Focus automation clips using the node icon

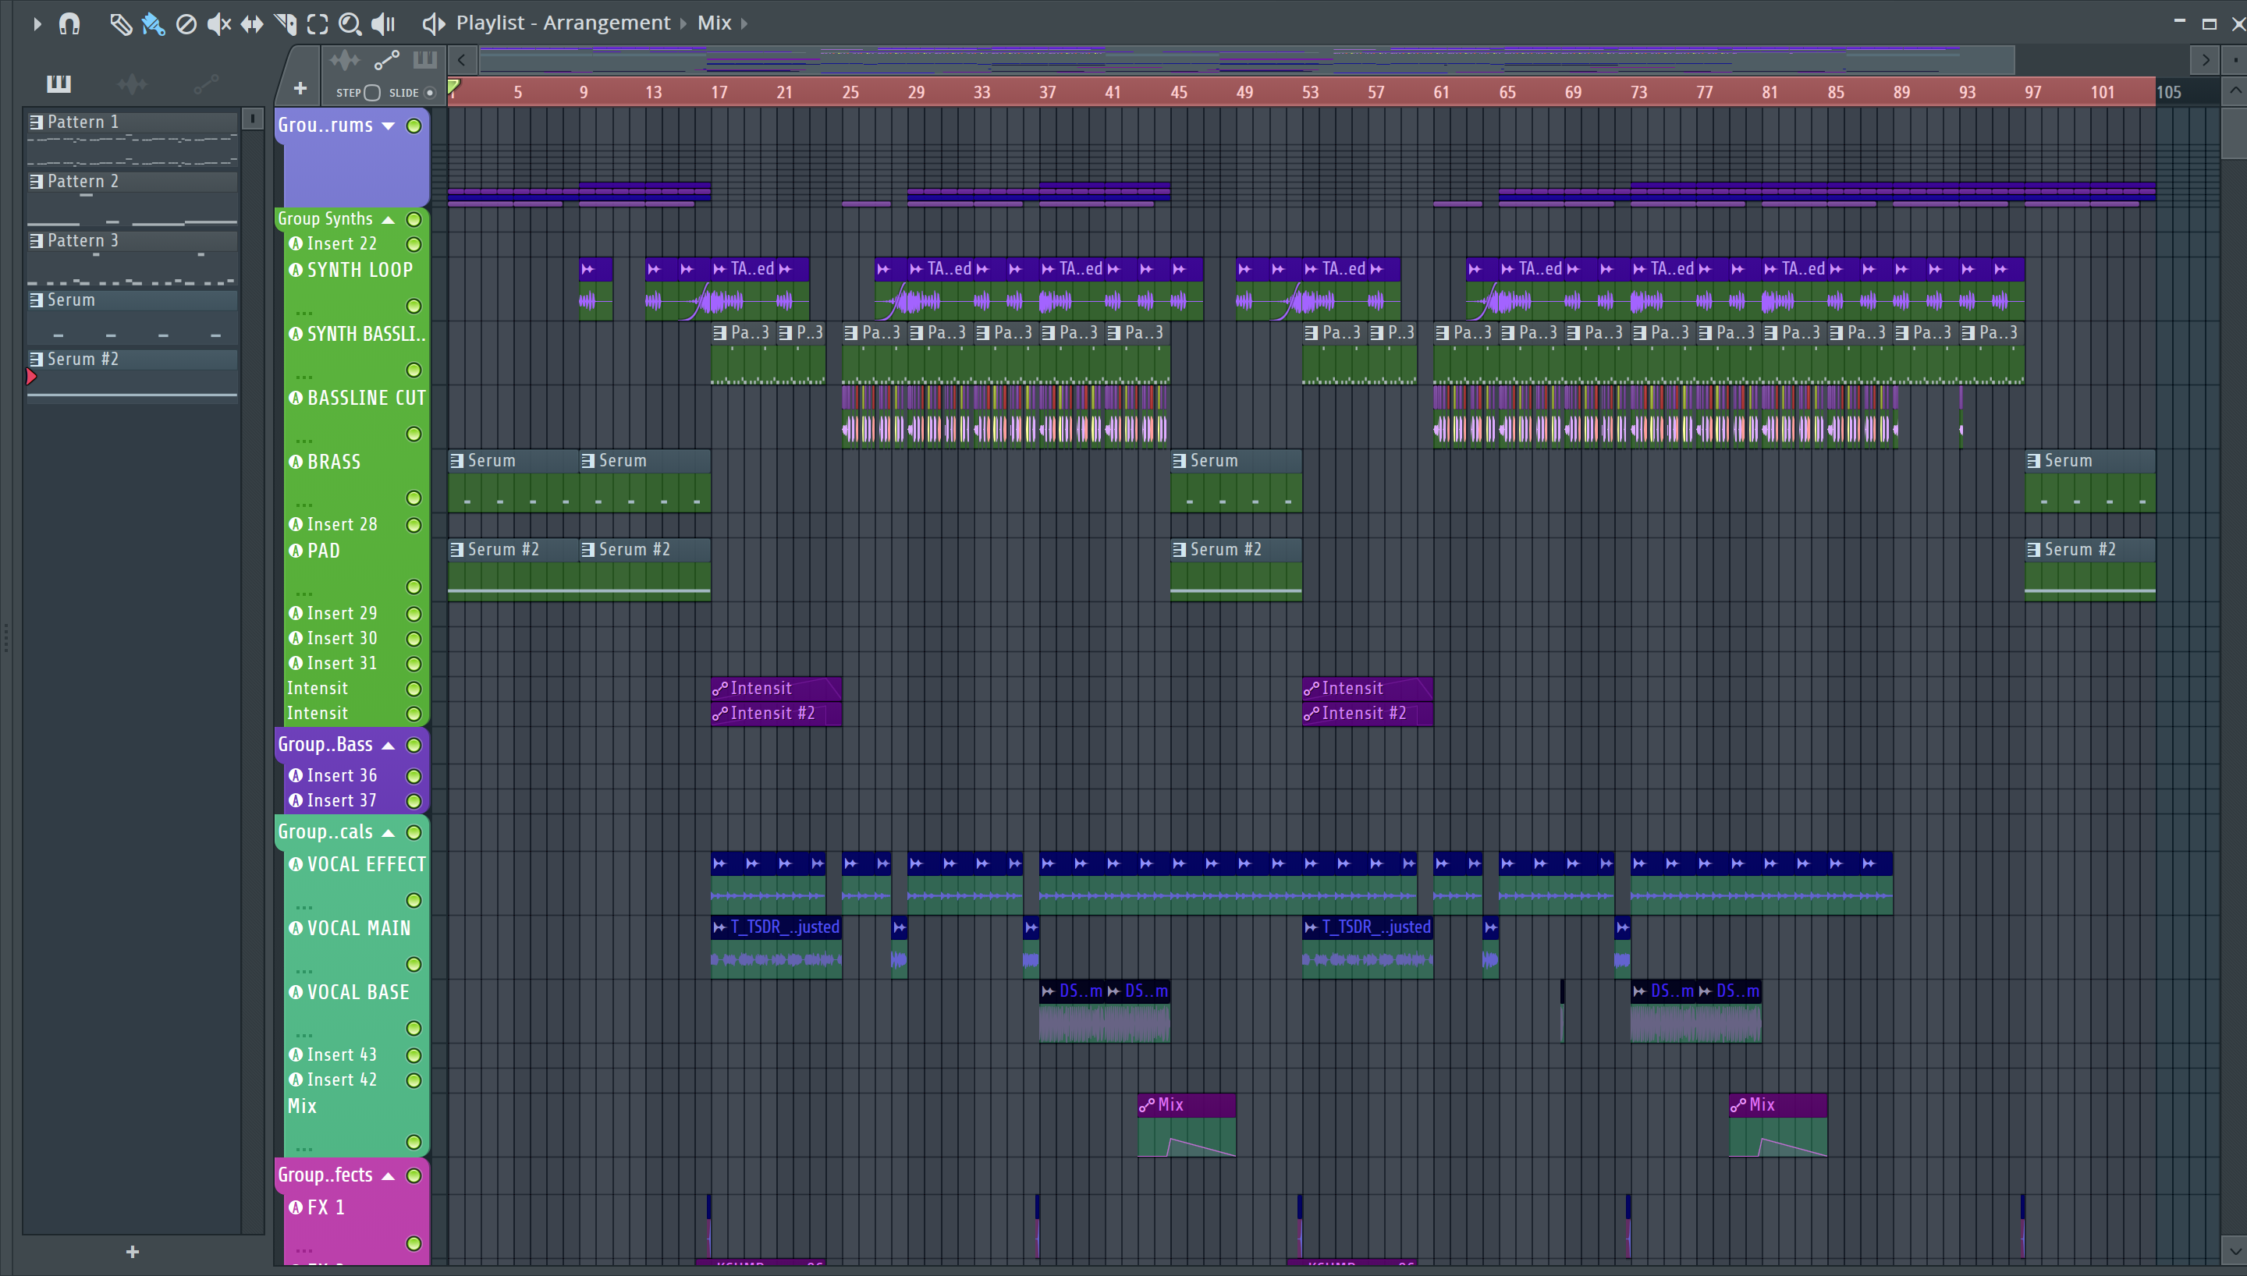[386, 61]
